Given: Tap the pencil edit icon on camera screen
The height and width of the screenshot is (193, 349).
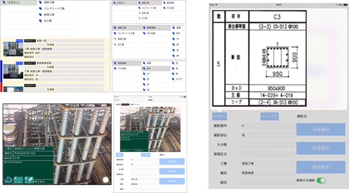Looking at the screenshot, I should coord(30,179).
